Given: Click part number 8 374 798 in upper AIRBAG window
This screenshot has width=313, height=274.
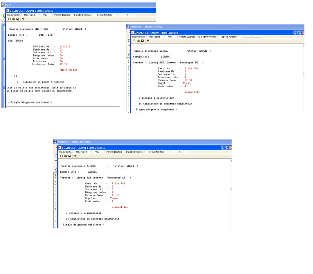Looking at the screenshot, I should tap(191, 68).
